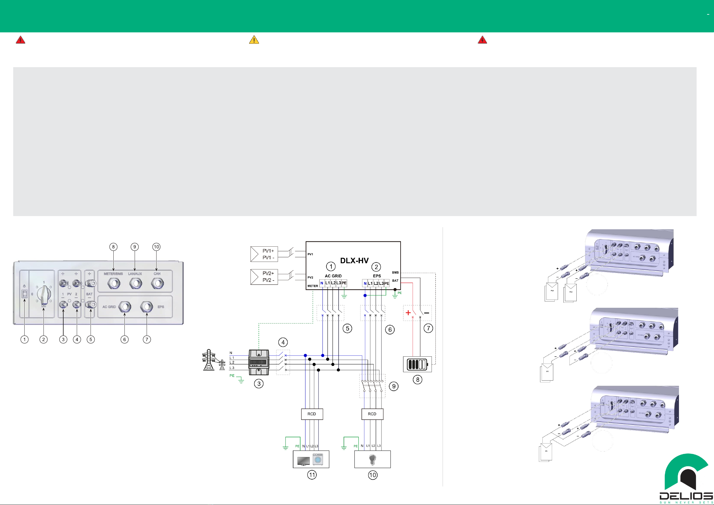Viewport: 714px width, 505px height.
Task: Click the PE terminal of AC GRID block
Action: coord(344,283)
